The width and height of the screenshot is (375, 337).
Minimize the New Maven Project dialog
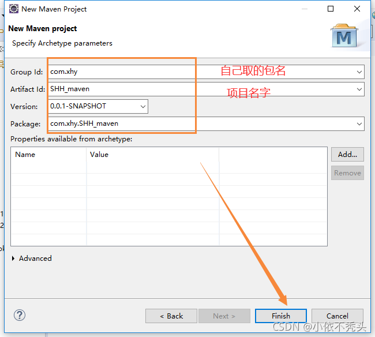305,9
